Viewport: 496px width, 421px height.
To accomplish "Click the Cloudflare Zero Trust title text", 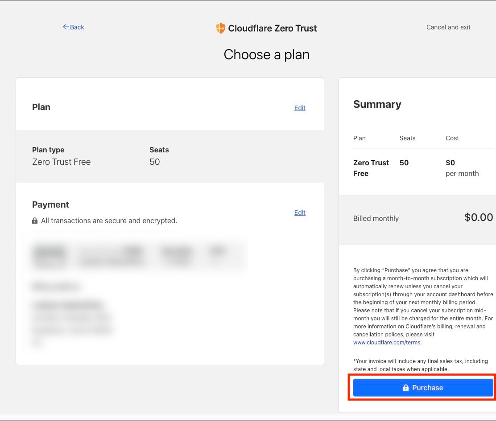I will click(x=272, y=28).
